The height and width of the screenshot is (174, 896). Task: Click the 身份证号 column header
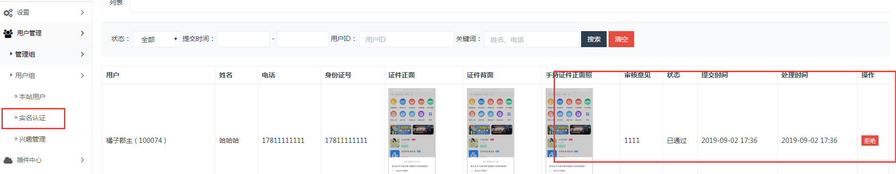338,75
